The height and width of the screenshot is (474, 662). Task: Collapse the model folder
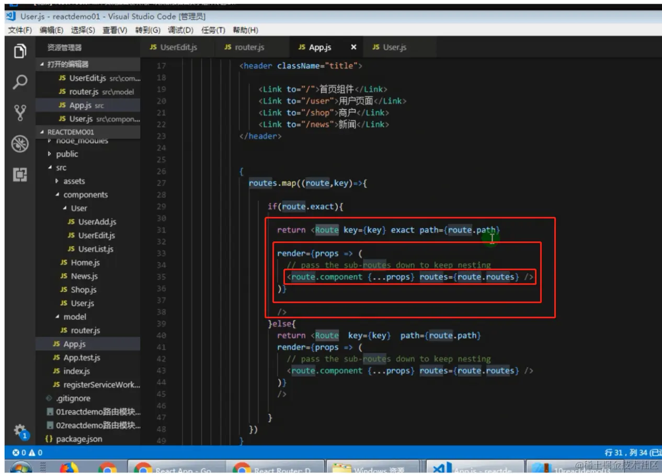88,317
